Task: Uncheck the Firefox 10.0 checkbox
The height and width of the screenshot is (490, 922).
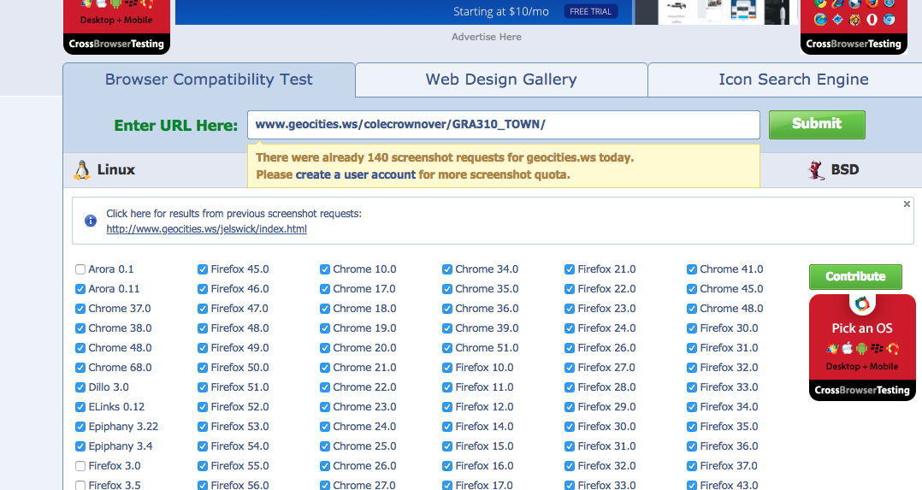Action: tap(446, 368)
